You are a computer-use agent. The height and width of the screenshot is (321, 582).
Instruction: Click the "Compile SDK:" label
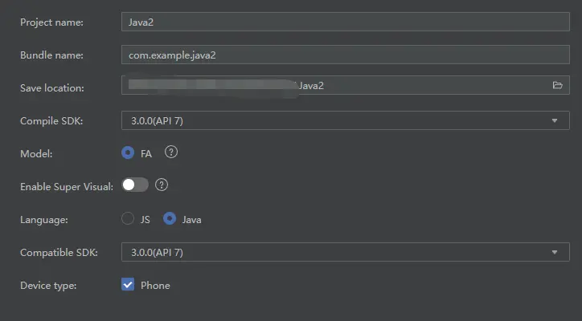coord(51,121)
